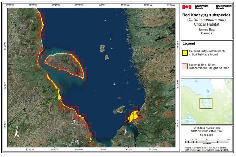
Task: Select the red UTM grid square legend swatch
Action: point(185,66)
